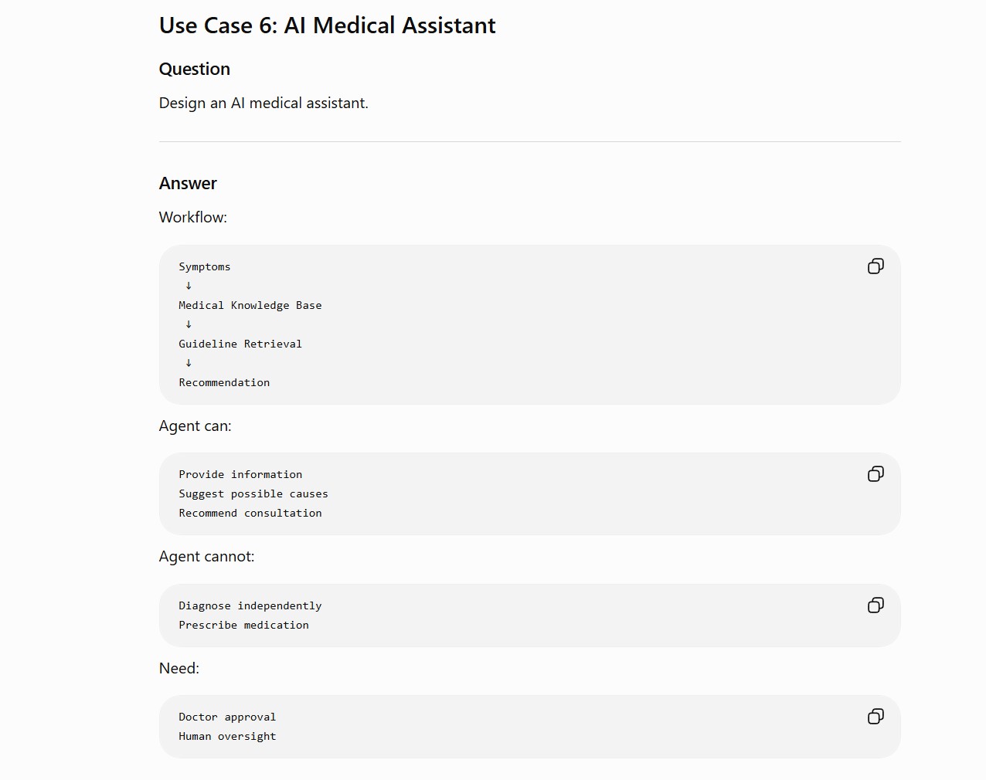Copy the 'Need' code block
The width and height of the screenshot is (986, 780).
point(875,717)
